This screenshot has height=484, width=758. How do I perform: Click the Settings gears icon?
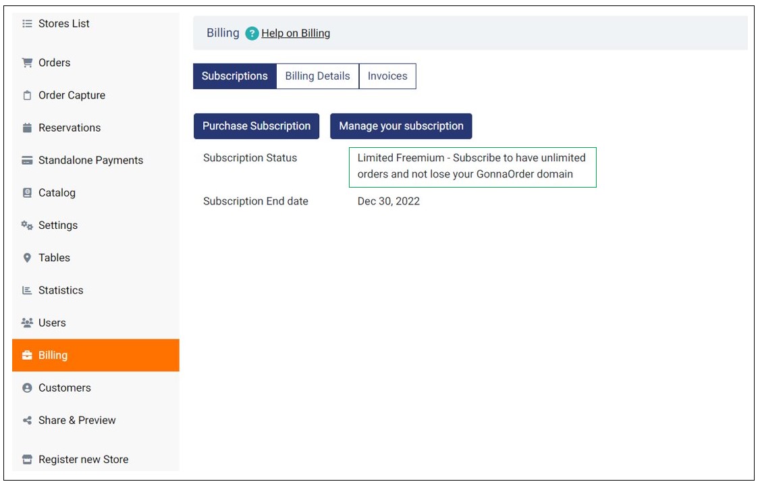coord(27,225)
